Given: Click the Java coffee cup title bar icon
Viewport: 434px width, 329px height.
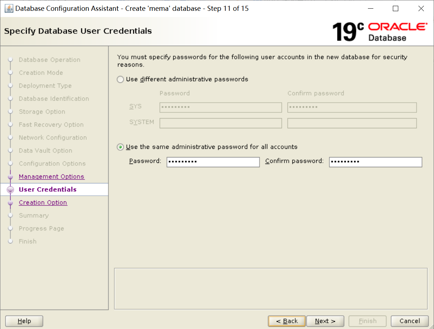Looking at the screenshot, I should pyautogui.click(x=9, y=8).
